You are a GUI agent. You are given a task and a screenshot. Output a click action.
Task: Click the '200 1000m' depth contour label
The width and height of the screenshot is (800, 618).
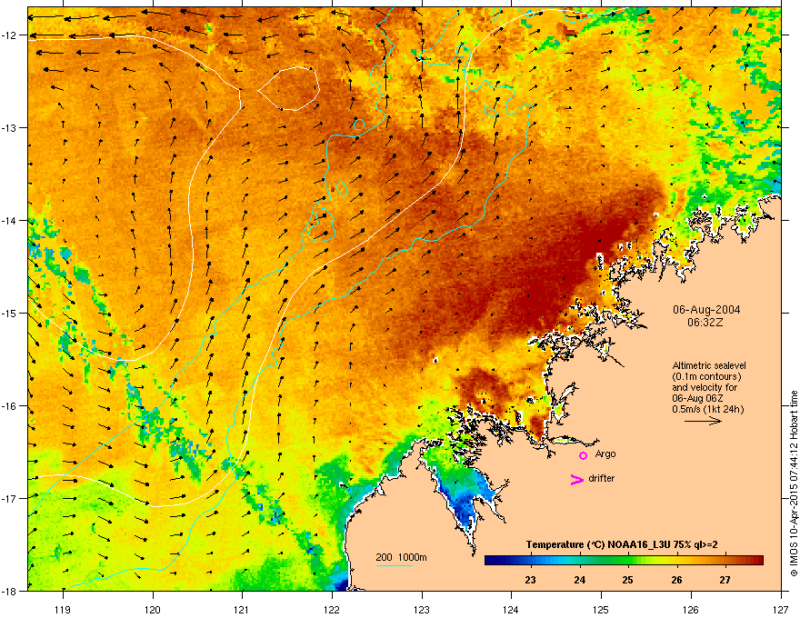(x=401, y=557)
